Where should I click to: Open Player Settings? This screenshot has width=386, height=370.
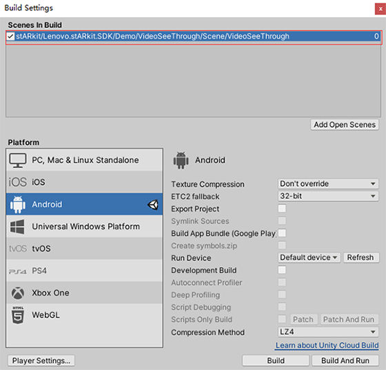[x=41, y=360]
